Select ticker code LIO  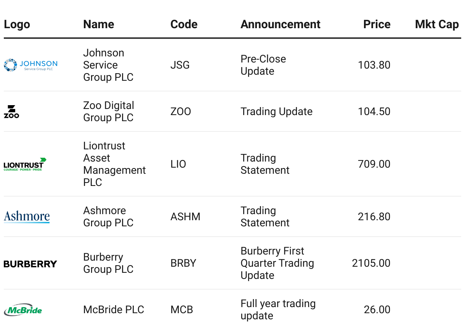(178, 164)
